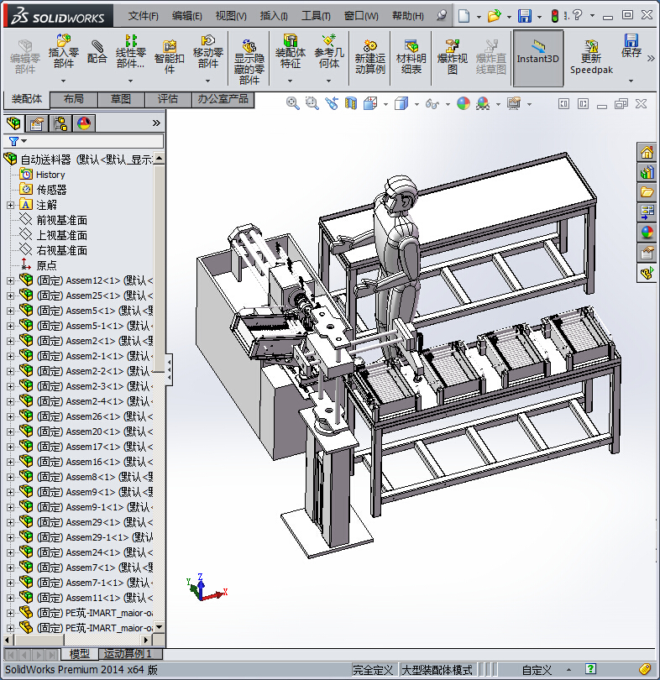Open the 工具(T) menu

(316, 16)
